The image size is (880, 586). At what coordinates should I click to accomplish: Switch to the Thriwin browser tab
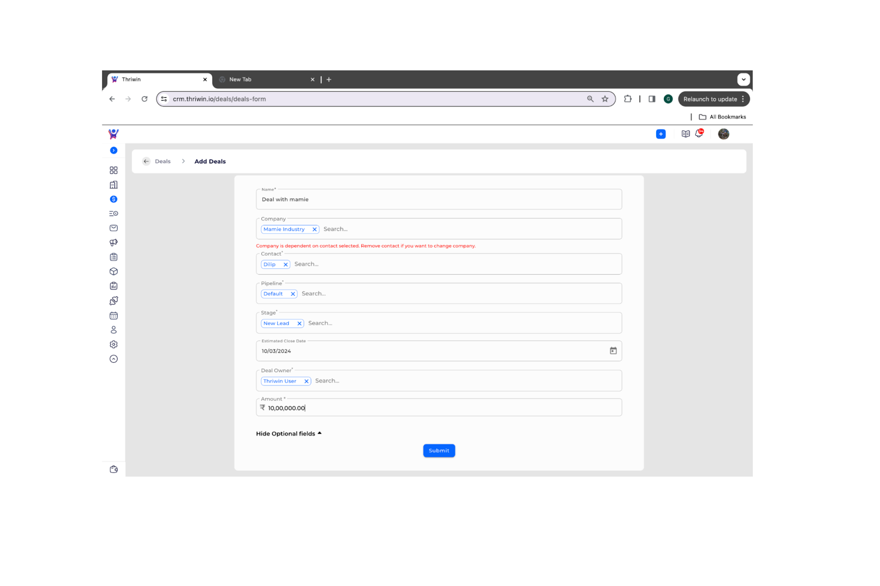pos(159,80)
